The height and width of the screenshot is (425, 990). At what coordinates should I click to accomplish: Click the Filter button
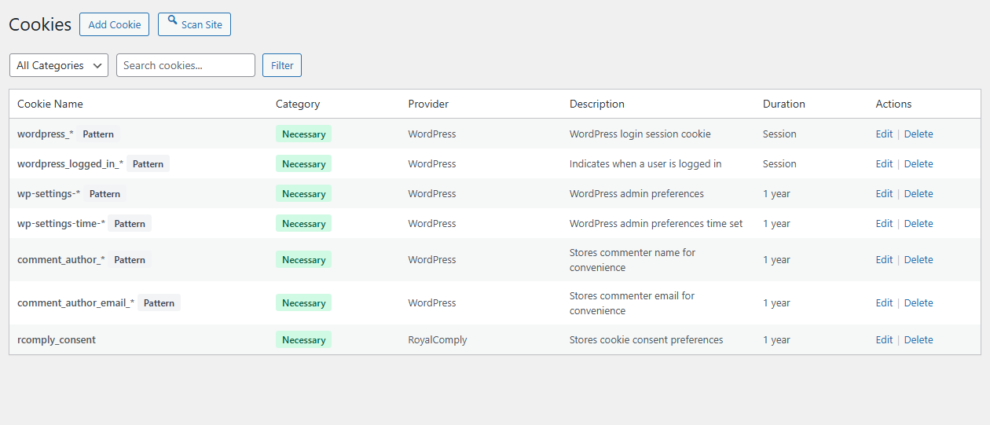coord(282,65)
